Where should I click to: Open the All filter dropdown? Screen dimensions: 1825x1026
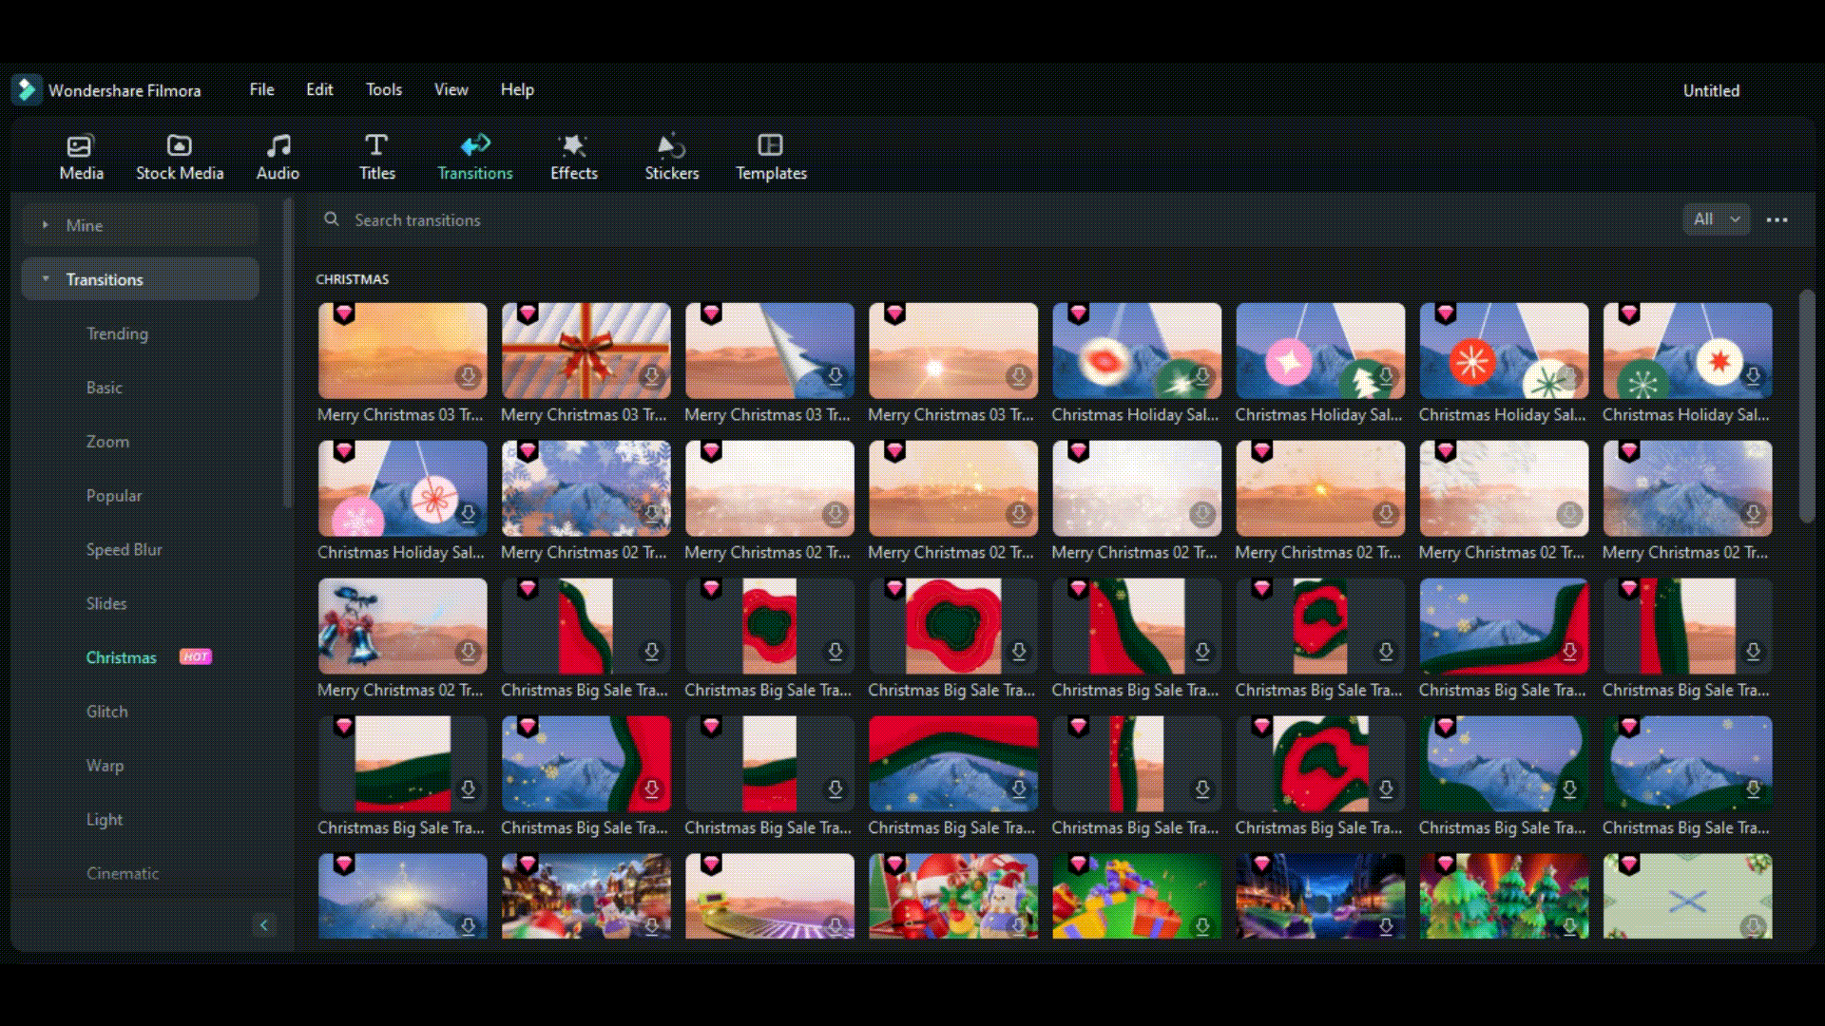(1717, 219)
